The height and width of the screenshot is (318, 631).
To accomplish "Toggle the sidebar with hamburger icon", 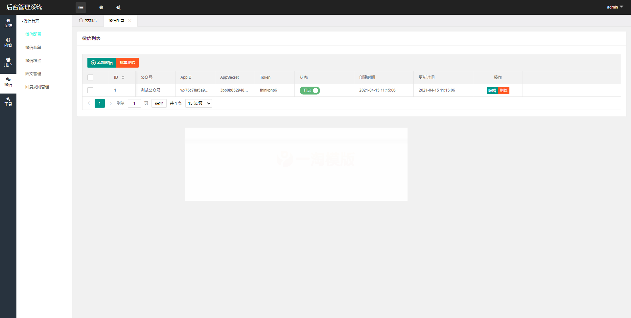I will (81, 7).
